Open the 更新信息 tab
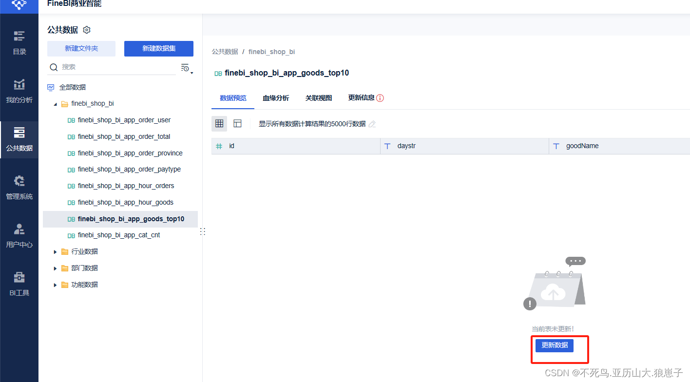Image resolution: width=690 pixels, height=382 pixels. point(362,97)
